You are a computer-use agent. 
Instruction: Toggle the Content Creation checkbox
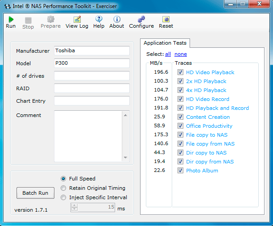[x=180, y=117]
